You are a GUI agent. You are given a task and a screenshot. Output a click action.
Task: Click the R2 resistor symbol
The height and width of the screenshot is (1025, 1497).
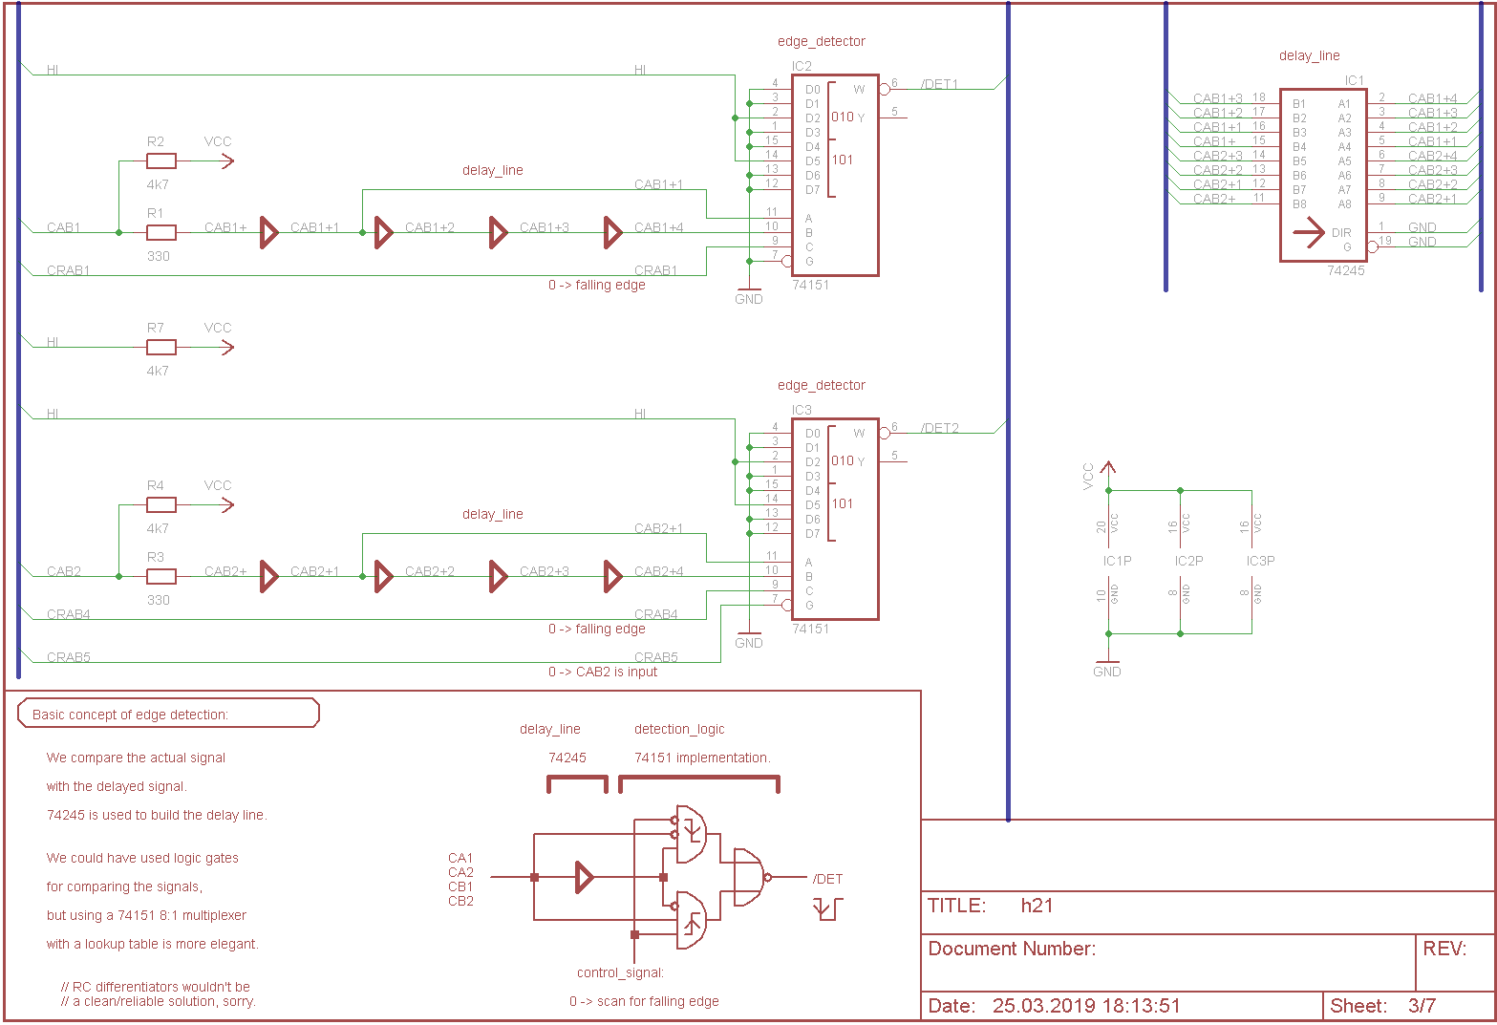pos(161,160)
